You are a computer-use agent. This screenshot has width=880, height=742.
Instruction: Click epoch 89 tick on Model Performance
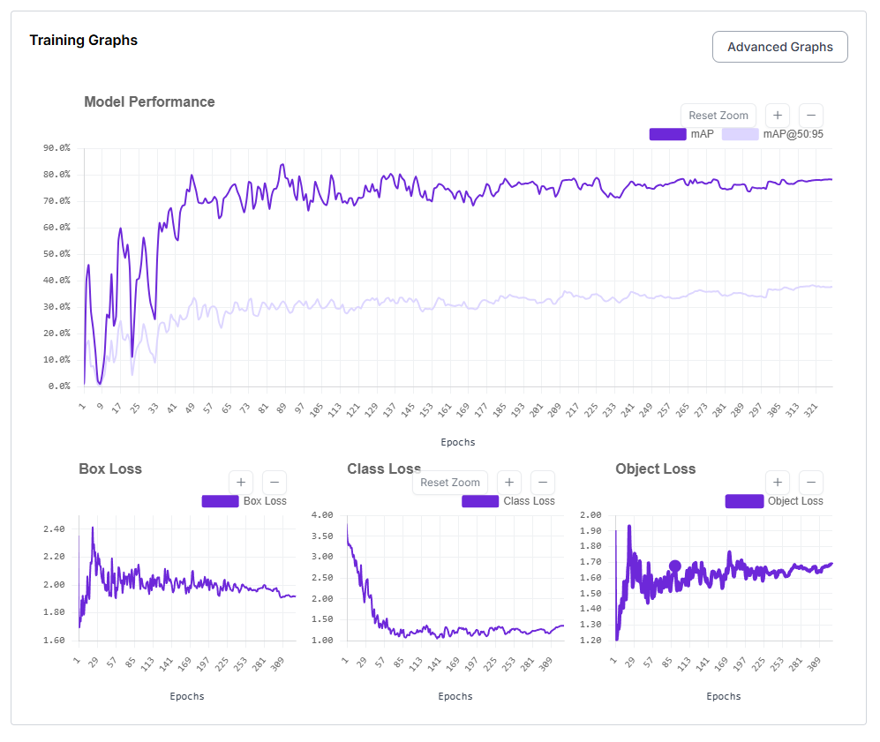(x=282, y=408)
